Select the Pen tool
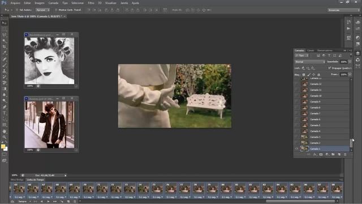Image resolution: width=362 pixels, height=204 pixels. (4, 107)
